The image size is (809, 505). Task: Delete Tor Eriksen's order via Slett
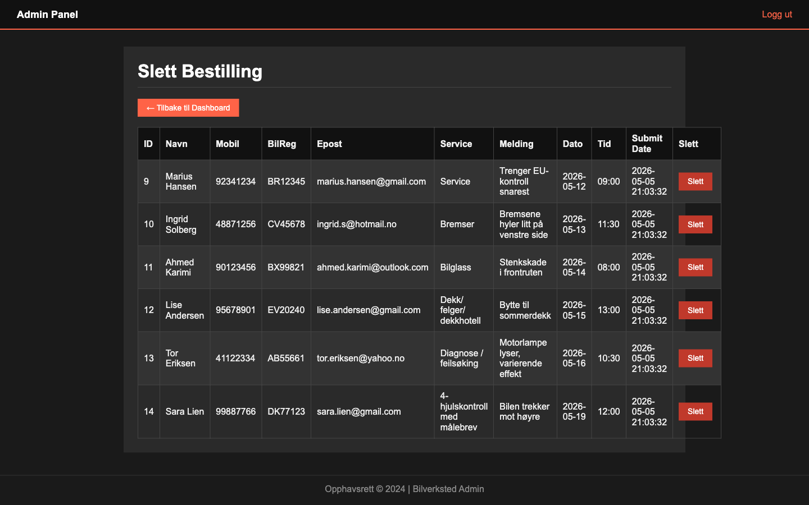(695, 358)
